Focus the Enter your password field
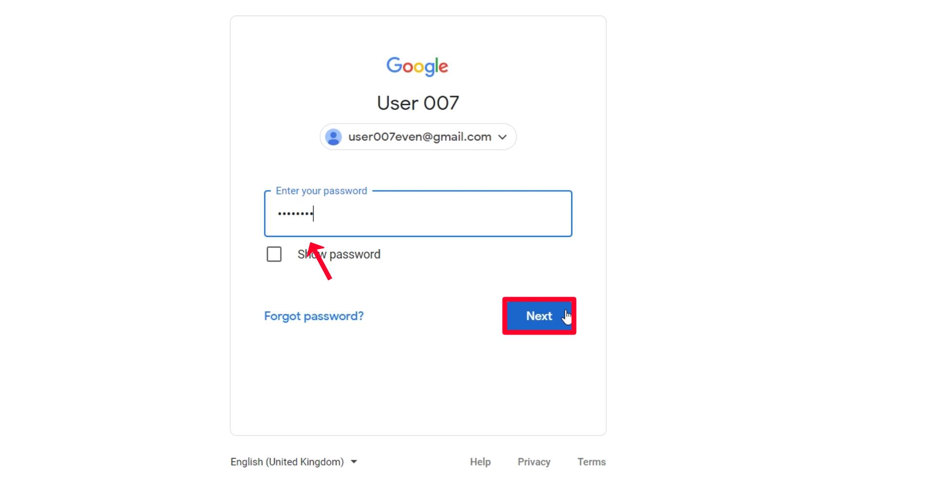This screenshot has height=496, width=935. click(x=438, y=214)
